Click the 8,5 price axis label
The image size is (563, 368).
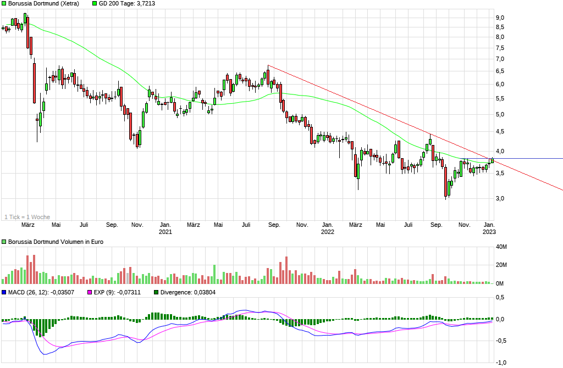point(500,27)
